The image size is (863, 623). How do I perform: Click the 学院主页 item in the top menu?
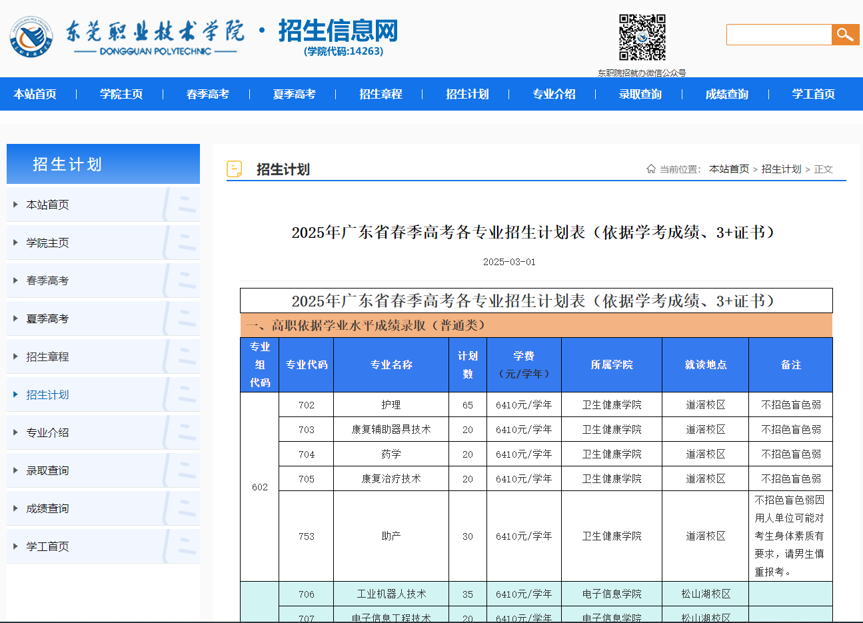point(121,94)
